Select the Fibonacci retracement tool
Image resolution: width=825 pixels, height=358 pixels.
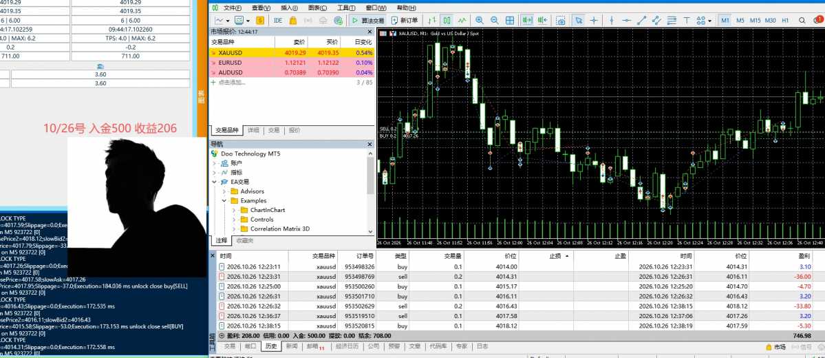pyautogui.click(x=672, y=20)
